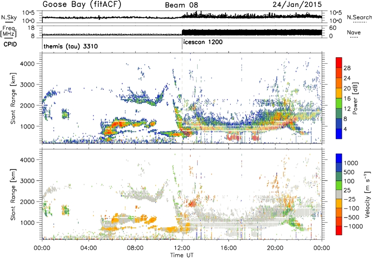Click the vertical dashed line at 12:00 in power panel
Image resolution: width=372 pixels, height=258 pixels.
point(182,98)
